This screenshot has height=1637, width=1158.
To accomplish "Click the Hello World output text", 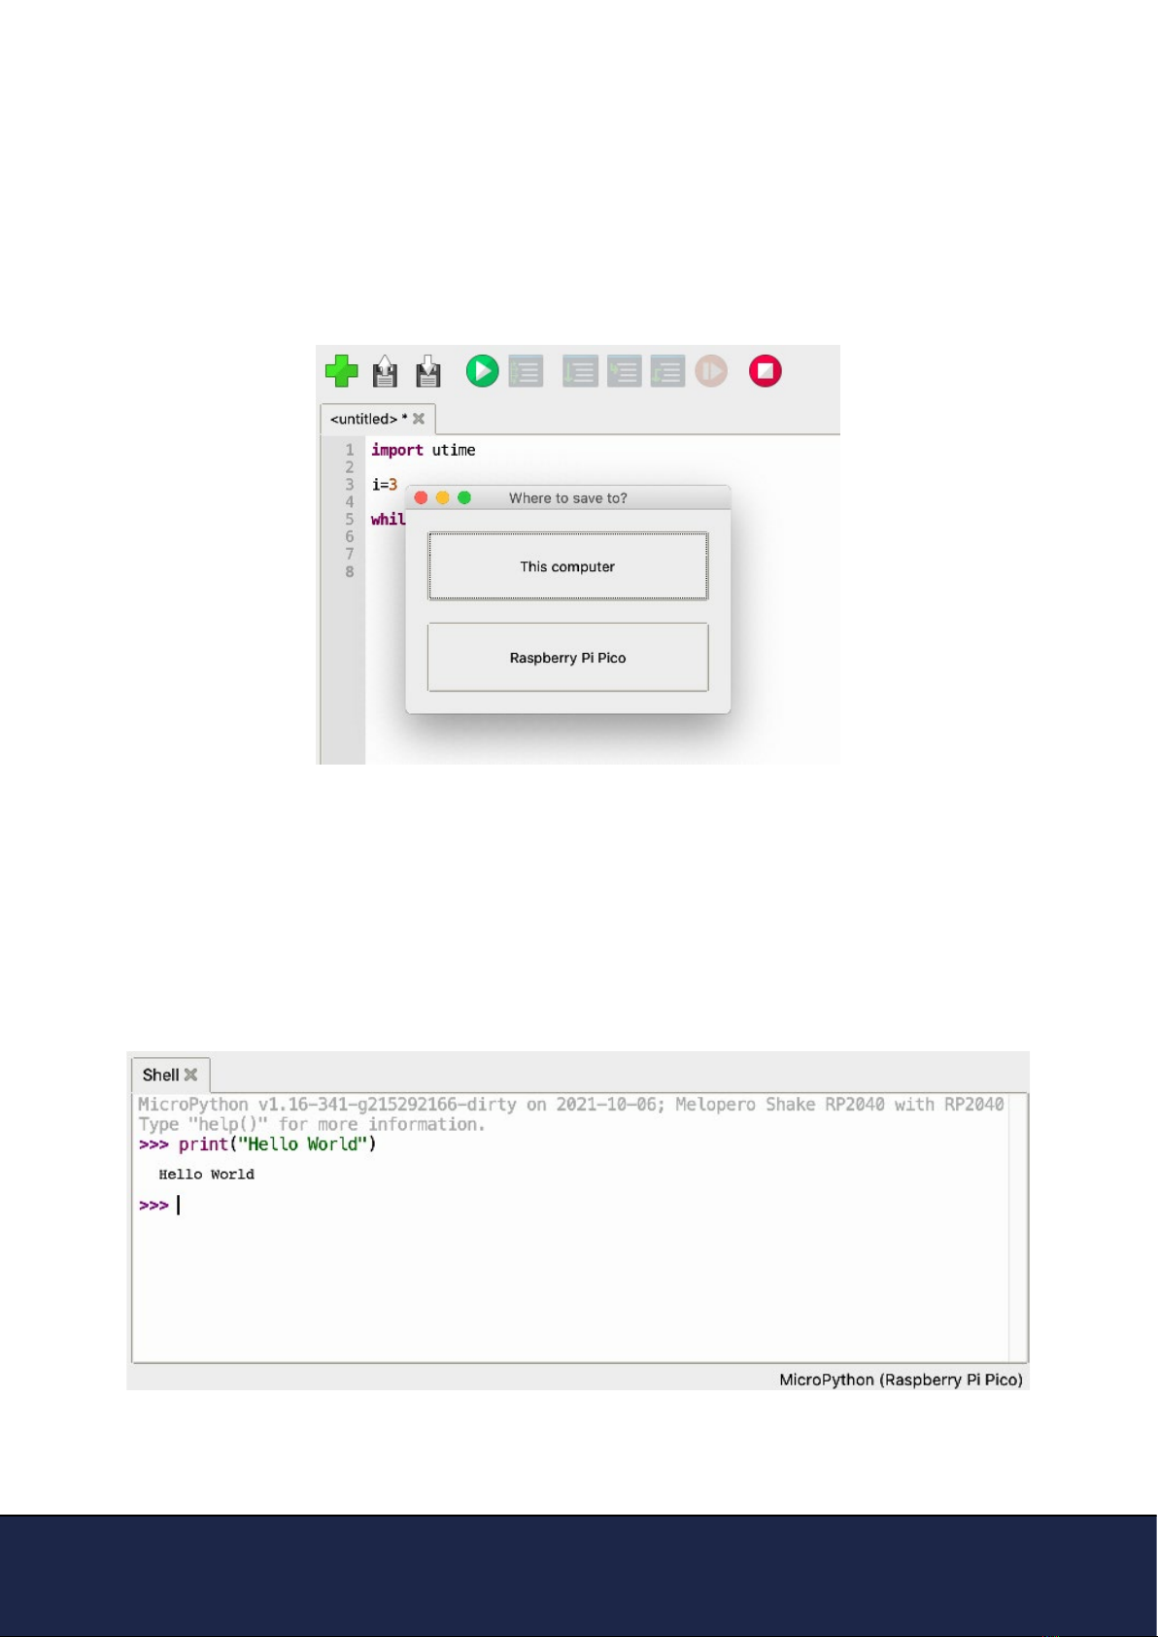I will pyautogui.click(x=207, y=1175).
